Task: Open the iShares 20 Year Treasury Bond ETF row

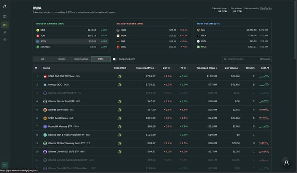Action: tap(152, 143)
